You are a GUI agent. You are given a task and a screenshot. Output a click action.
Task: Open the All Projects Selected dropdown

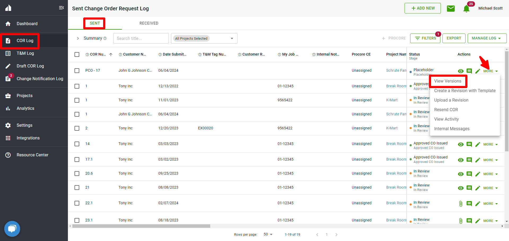click(x=204, y=38)
